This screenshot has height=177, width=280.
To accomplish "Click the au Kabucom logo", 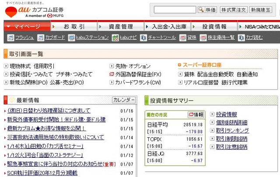I will [34, 12].
